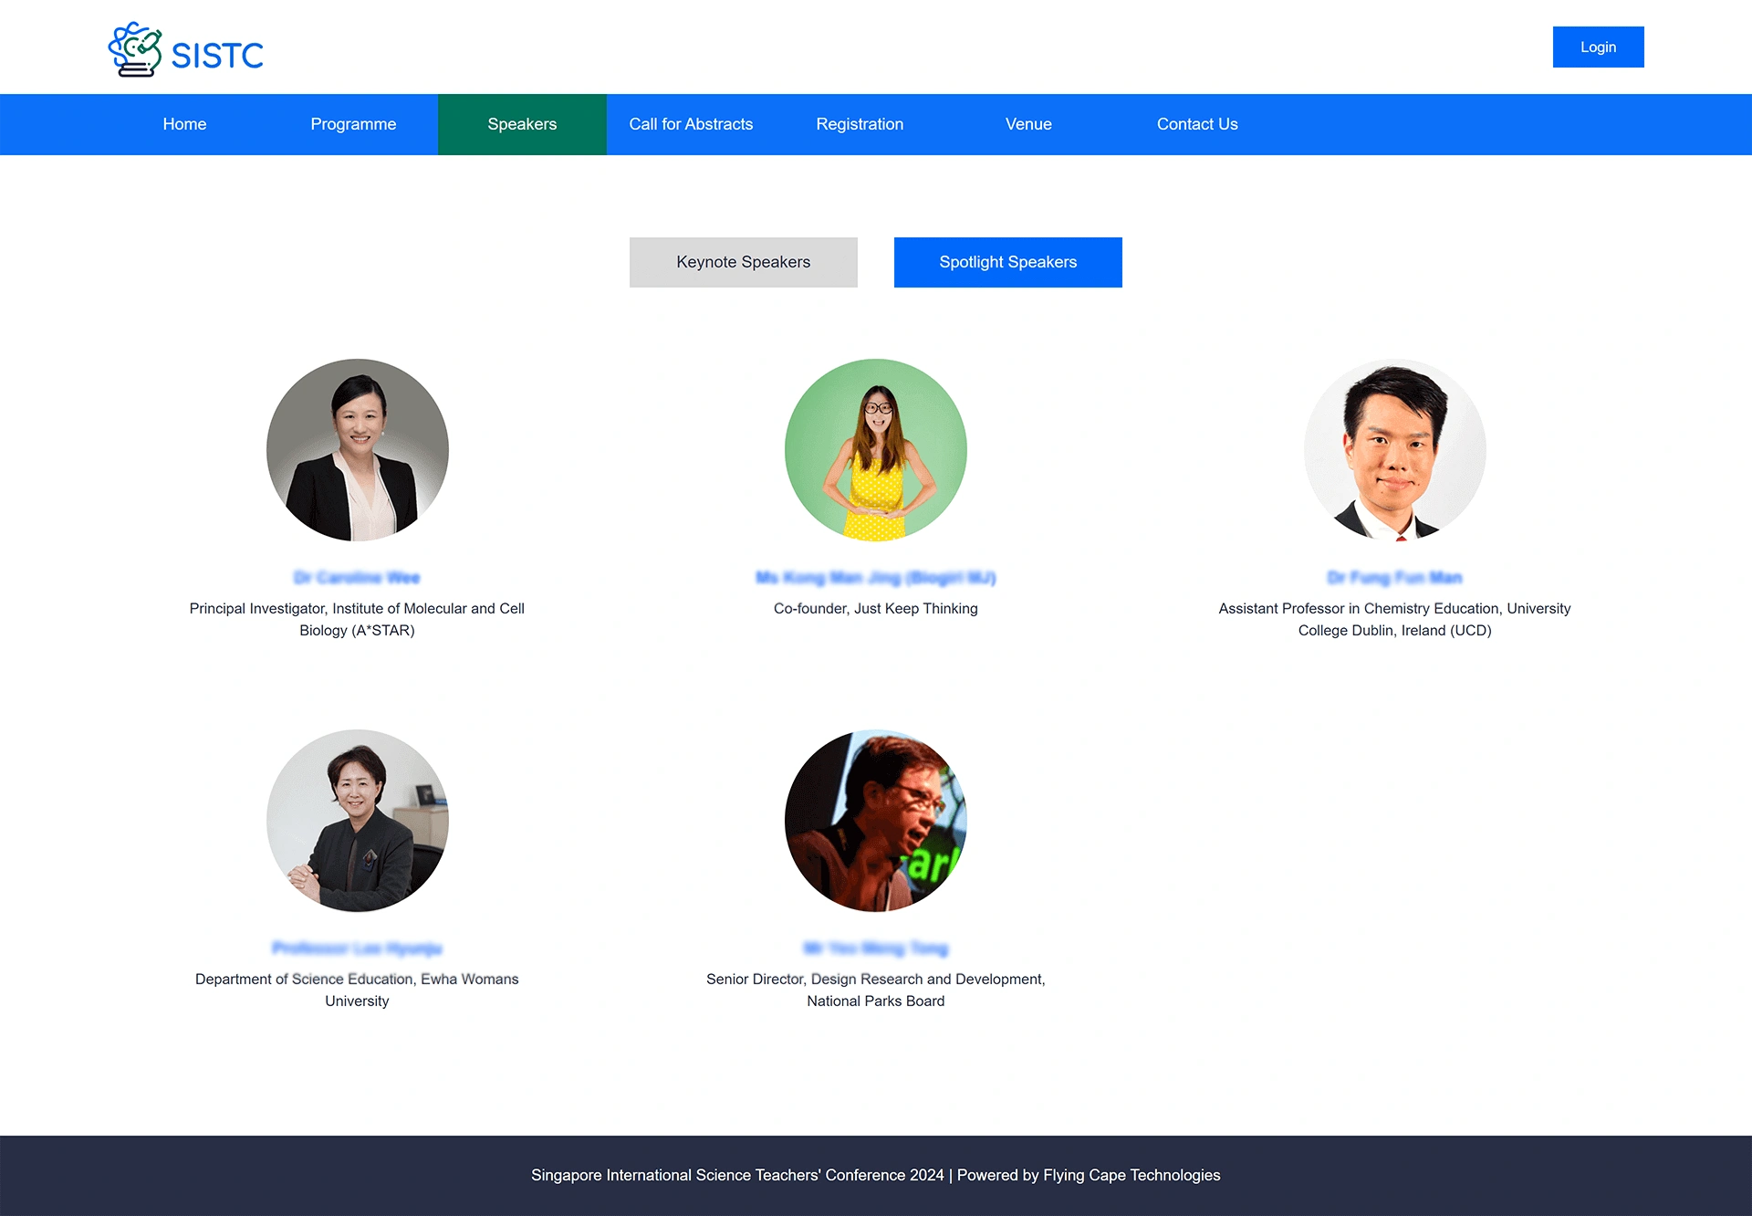Viewport: 1752px width, 1216px height.
Task: Click the National Parks Board speaker photo
Action: coord(875,820)
